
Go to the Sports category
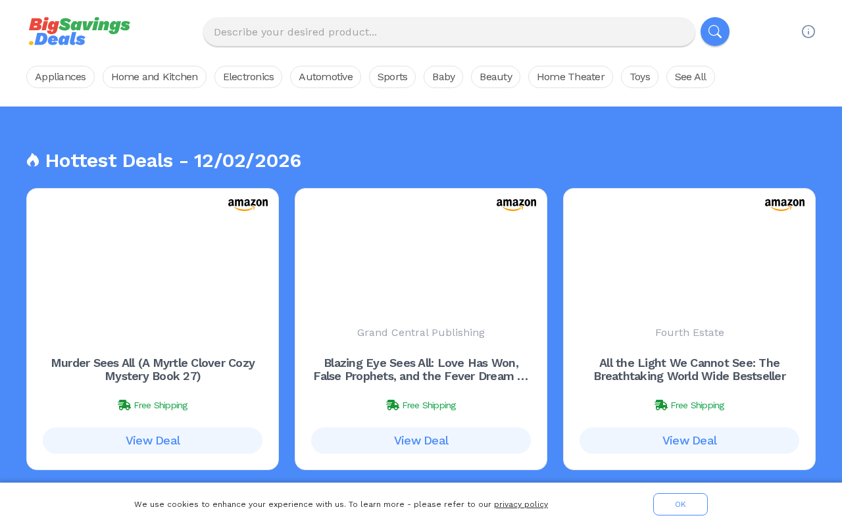pos(392,77)
